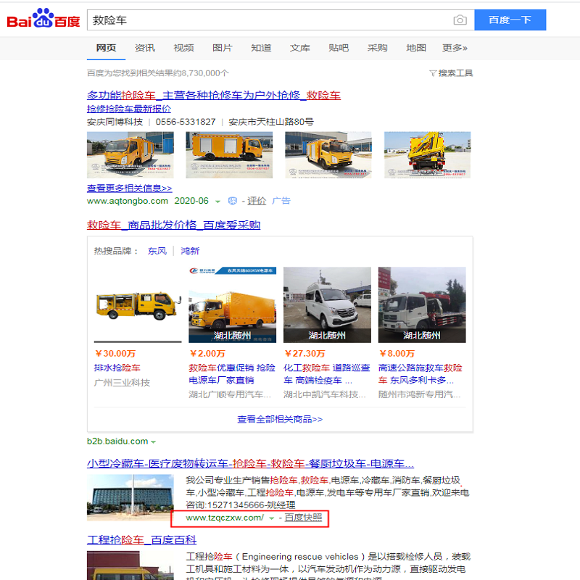Open 抢修抢险车最新报价 link
Viewport: 580px width, 580px height.
click(129, 109)
